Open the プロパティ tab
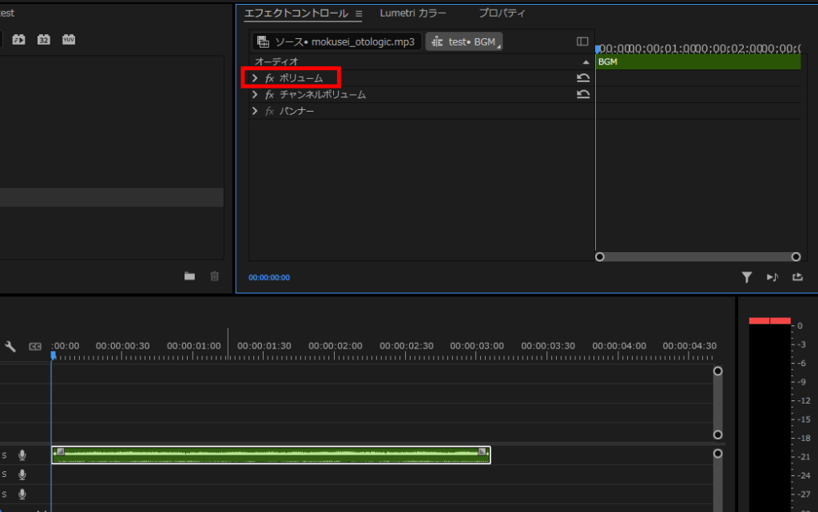 502,14
